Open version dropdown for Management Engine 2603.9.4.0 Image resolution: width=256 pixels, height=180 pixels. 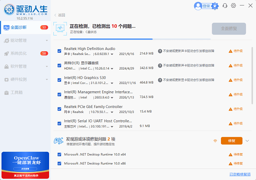click(x=112, y=98)
